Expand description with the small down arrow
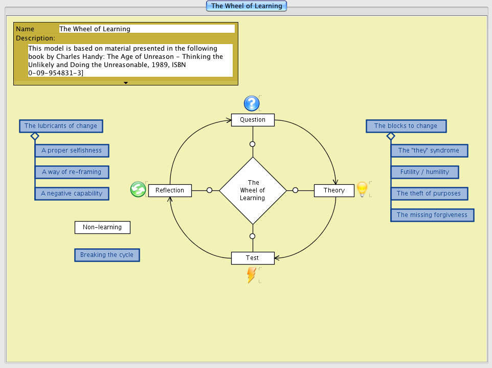Image resolution: width=492 pixels, height=368 pixels. (126, 82)
